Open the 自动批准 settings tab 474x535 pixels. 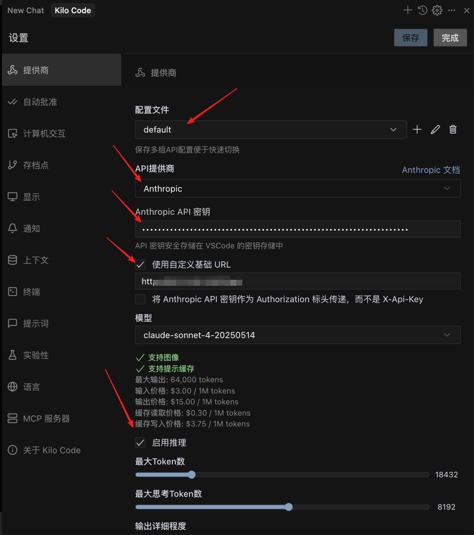pyautogui.click(x=62, y=102)
